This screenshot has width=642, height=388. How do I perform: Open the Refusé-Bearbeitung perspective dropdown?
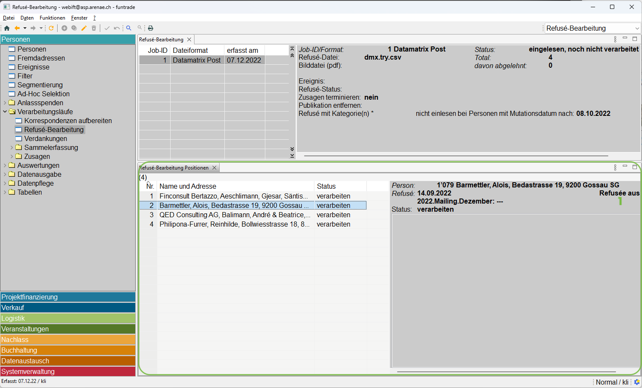pyautogui.click(x=637, y=29)
